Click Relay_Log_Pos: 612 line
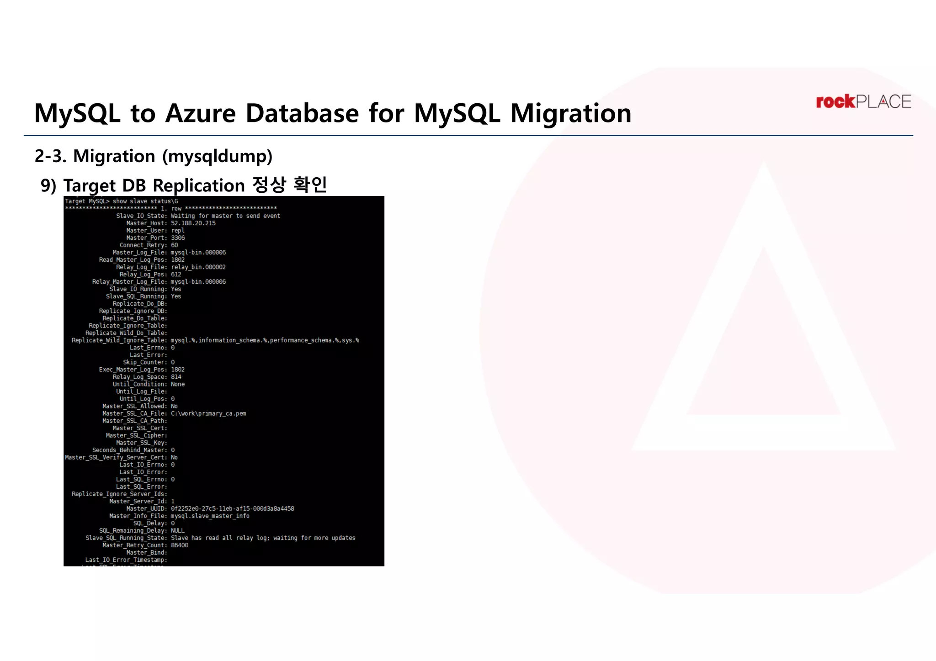936x661 pixels. [150, 274]
